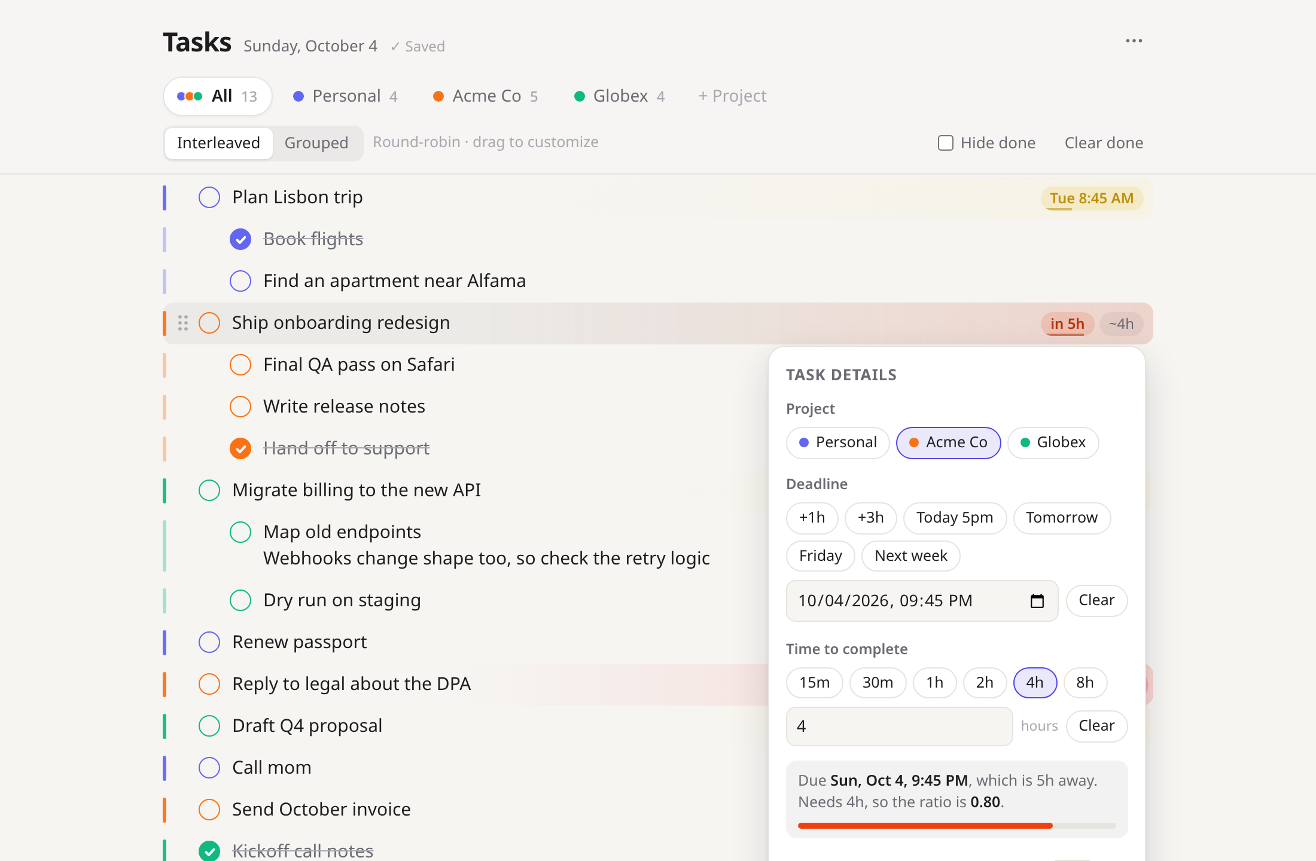Check off Call mom
Screen dimensions: 1316x861
coord(209,768)
